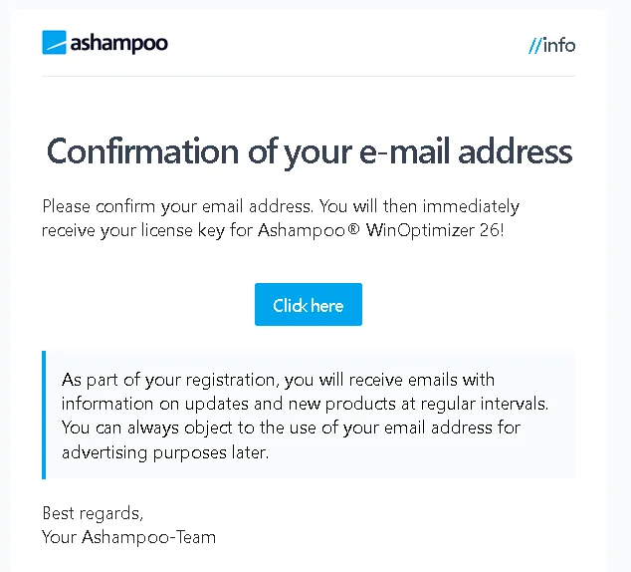Viewport: 631px width, 572px height.
Task: Click the Your Ashampoo-Team signature
Action: point(128,537)
